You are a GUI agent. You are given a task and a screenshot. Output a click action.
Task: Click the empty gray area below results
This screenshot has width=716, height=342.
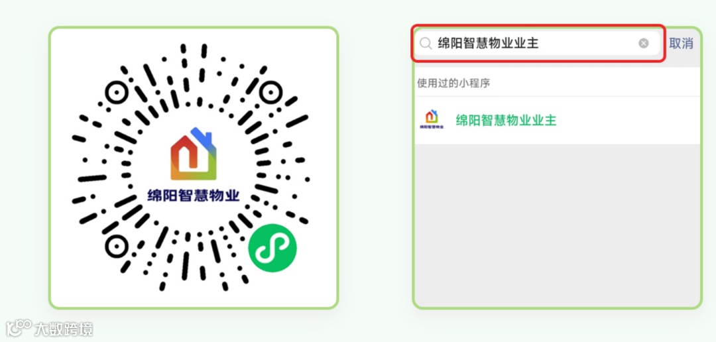click(x=557, y=225)
